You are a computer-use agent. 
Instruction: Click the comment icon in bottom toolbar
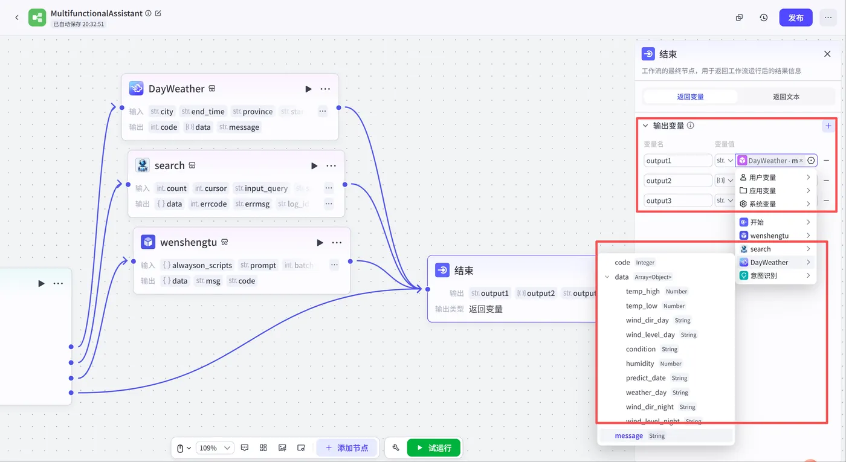point(245,448)
